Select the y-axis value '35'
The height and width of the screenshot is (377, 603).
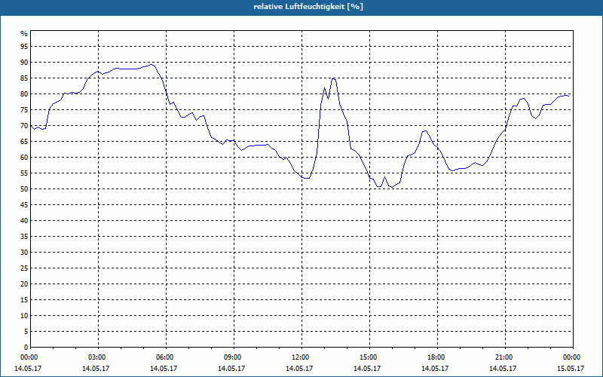point(24,237)
